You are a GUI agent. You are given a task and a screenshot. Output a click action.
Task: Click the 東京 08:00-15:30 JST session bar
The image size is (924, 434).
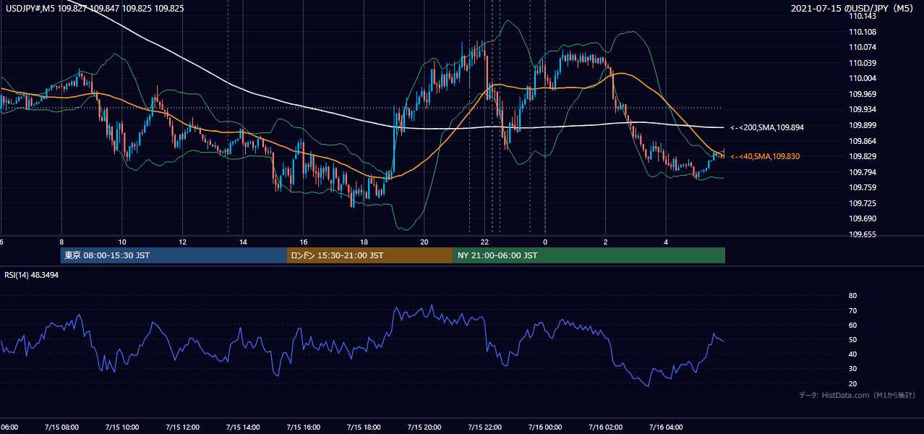coord(174,255)
